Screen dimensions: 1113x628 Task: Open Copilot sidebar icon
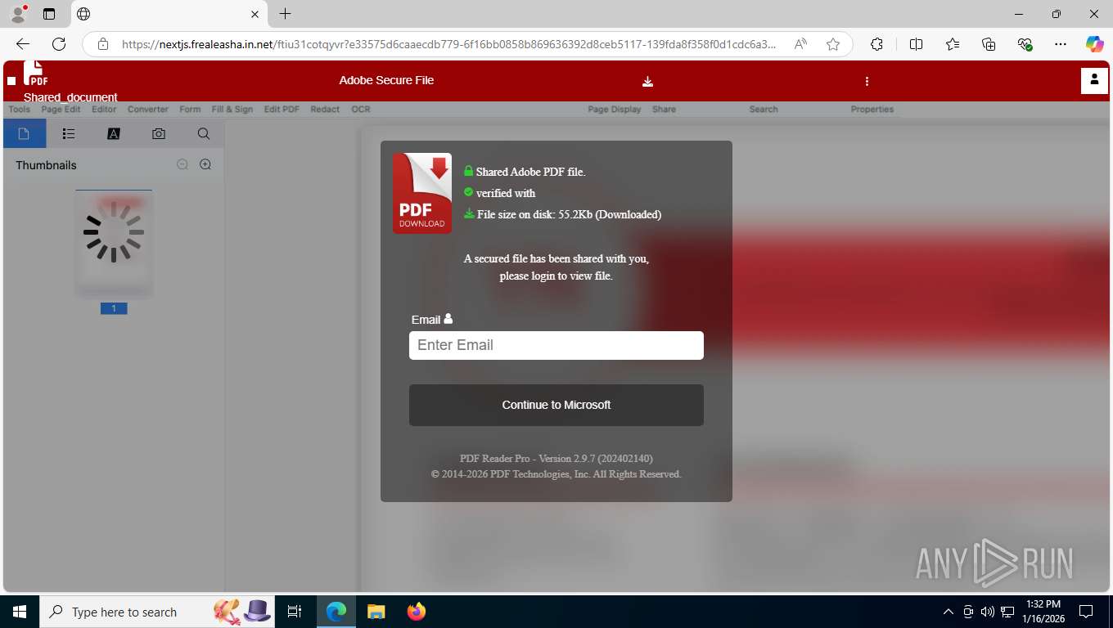pyautogui.click(x=1095, y=44)
